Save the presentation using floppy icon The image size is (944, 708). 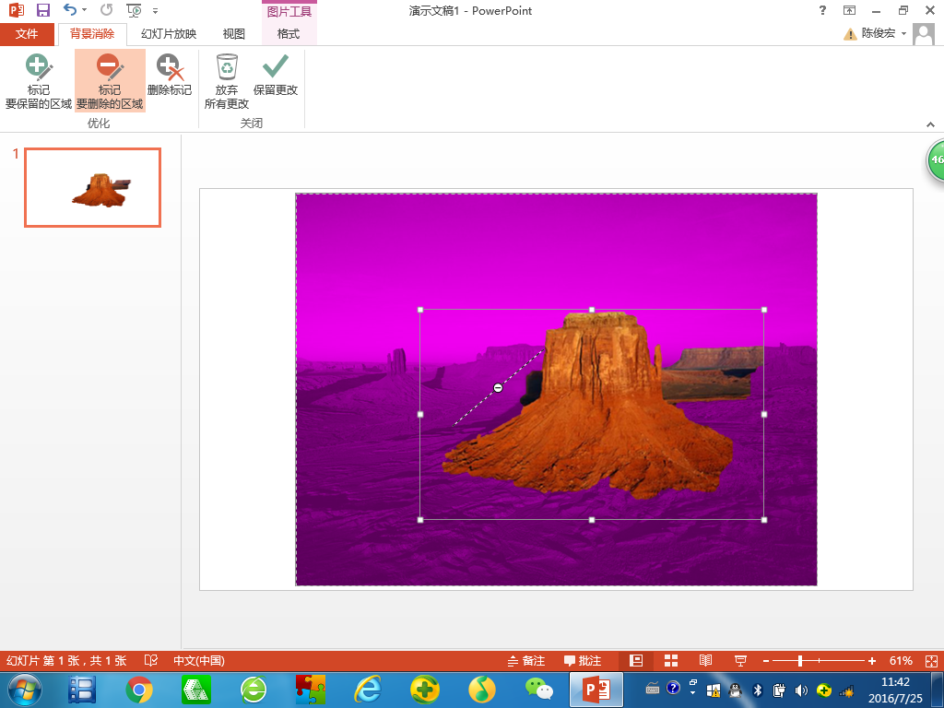[43, 10]
